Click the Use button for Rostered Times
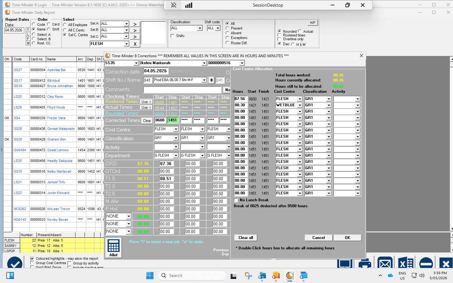The image size is (453, 283). pos(146,102)
